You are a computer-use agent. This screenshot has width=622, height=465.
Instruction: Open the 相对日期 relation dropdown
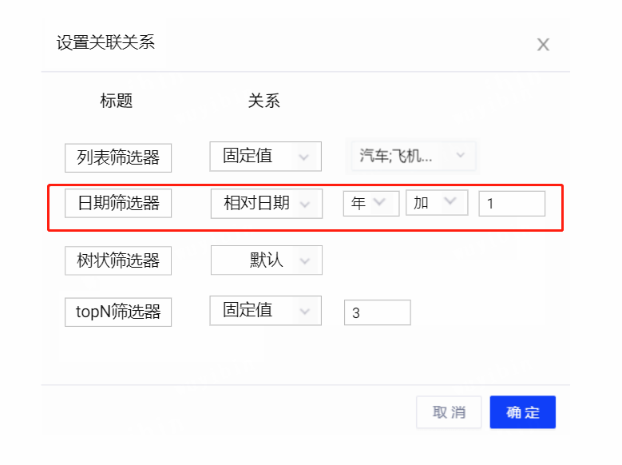pos(266,204)
